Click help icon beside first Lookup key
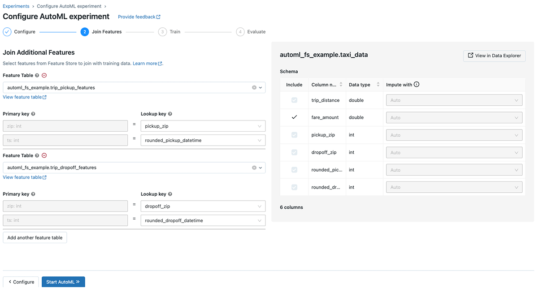Screen dimensions: 538x297 tap(170, 114)
